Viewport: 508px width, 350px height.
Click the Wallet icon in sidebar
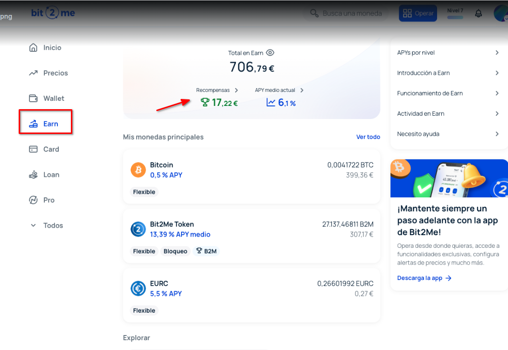point(33,98)
